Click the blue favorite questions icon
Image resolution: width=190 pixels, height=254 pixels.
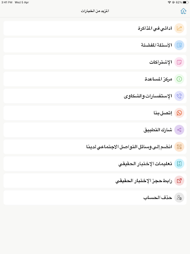(x=179, y=45)
